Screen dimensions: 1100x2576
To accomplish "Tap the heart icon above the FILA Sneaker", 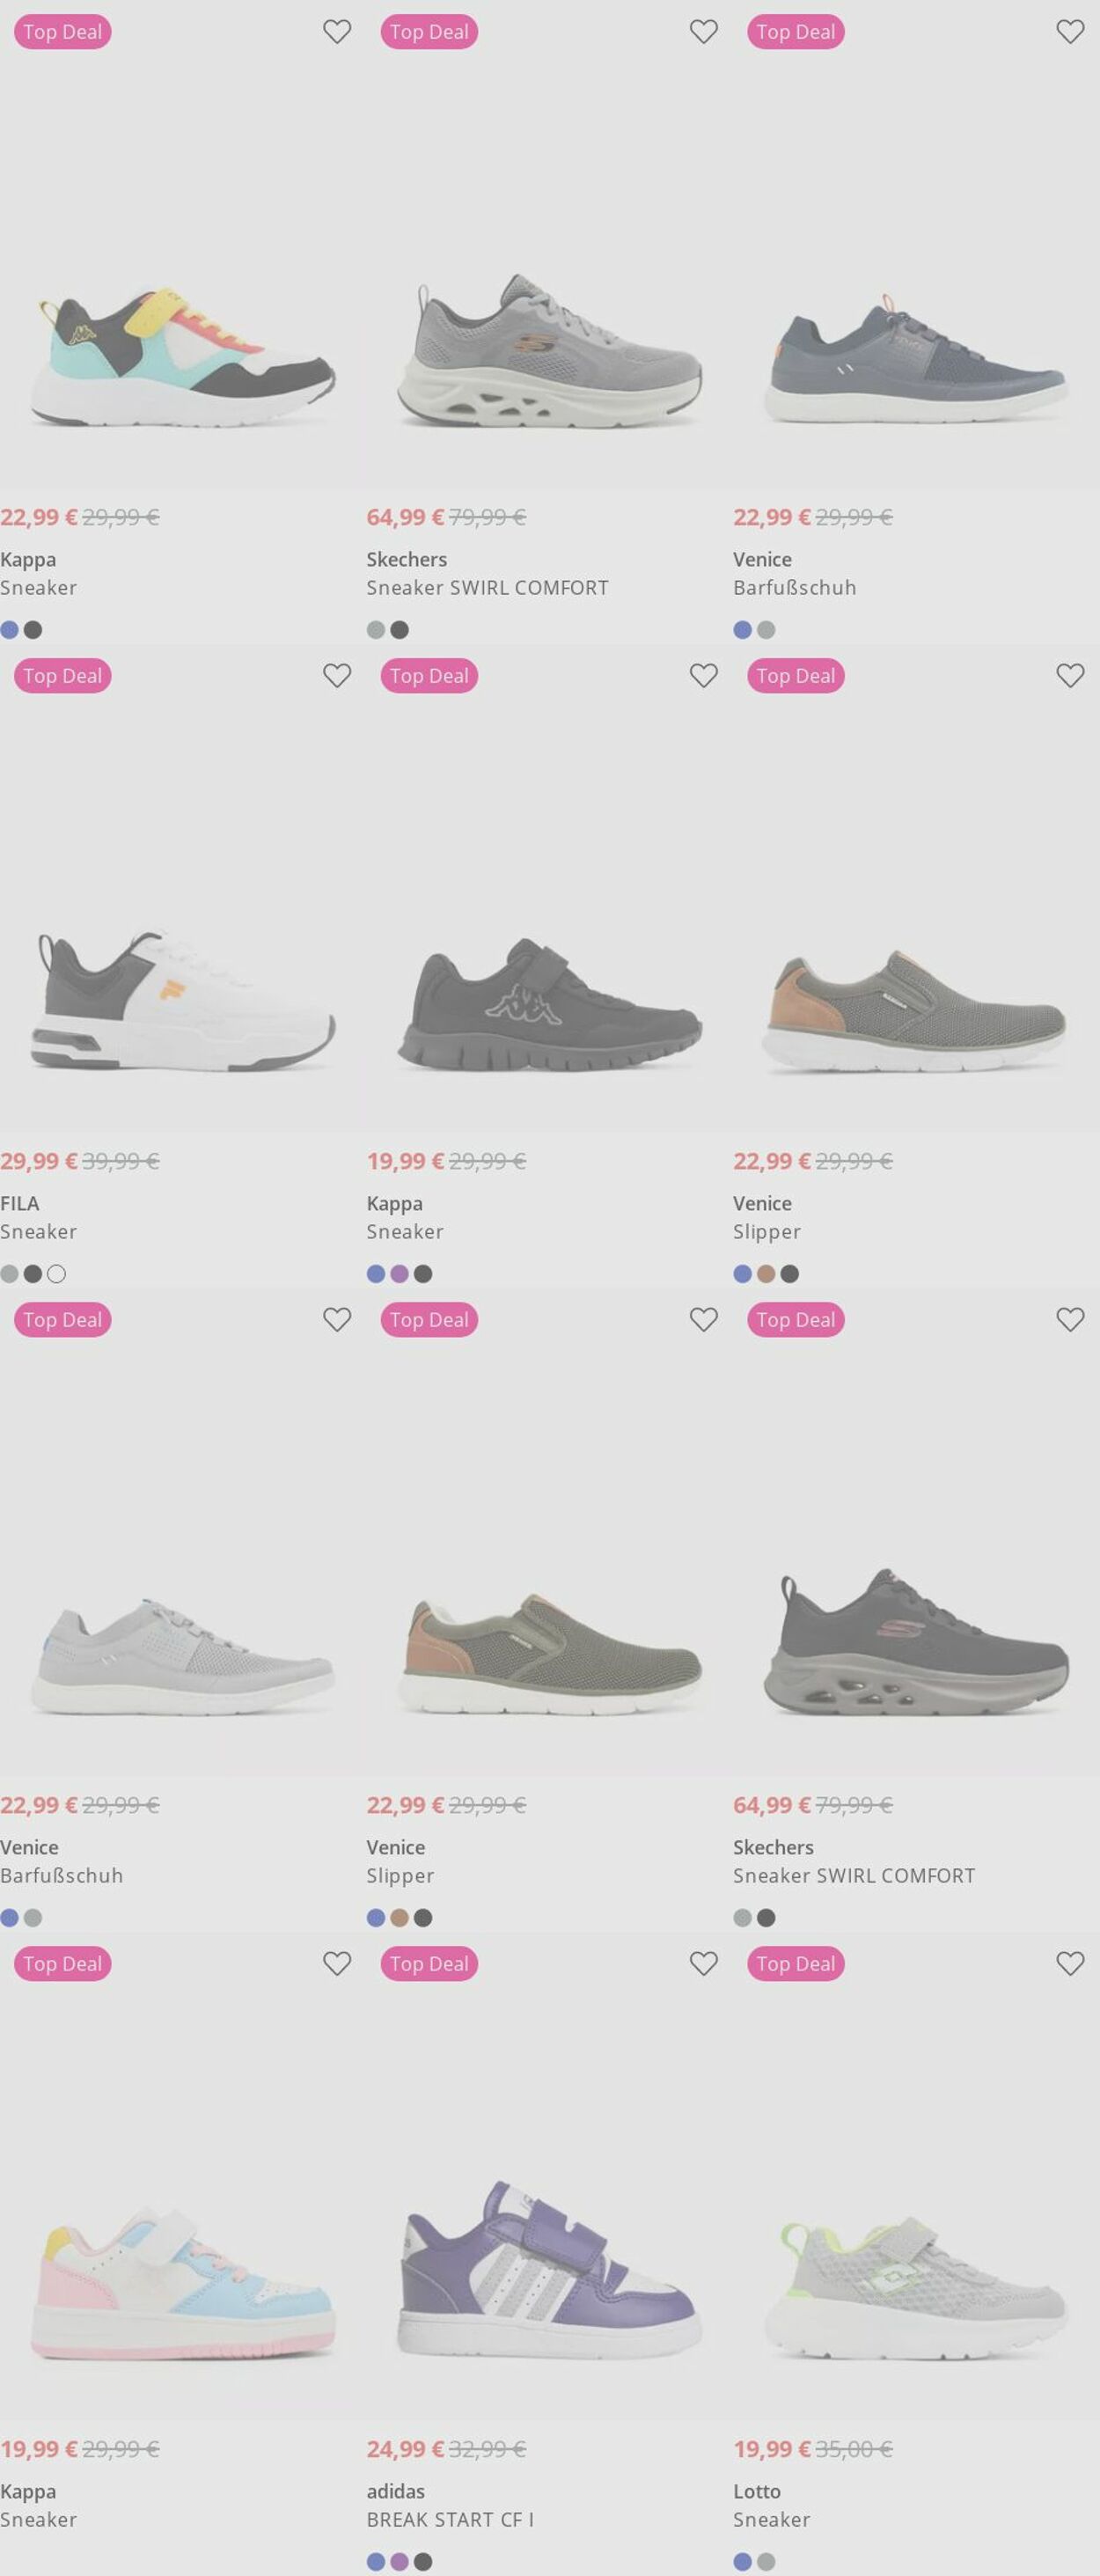I will tap(336, 675).
